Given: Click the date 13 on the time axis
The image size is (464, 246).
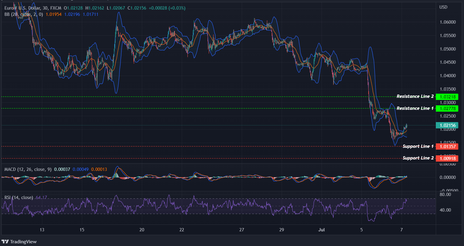Looking at the screenshot, I should pyautogui.click(x=42, y=230).
